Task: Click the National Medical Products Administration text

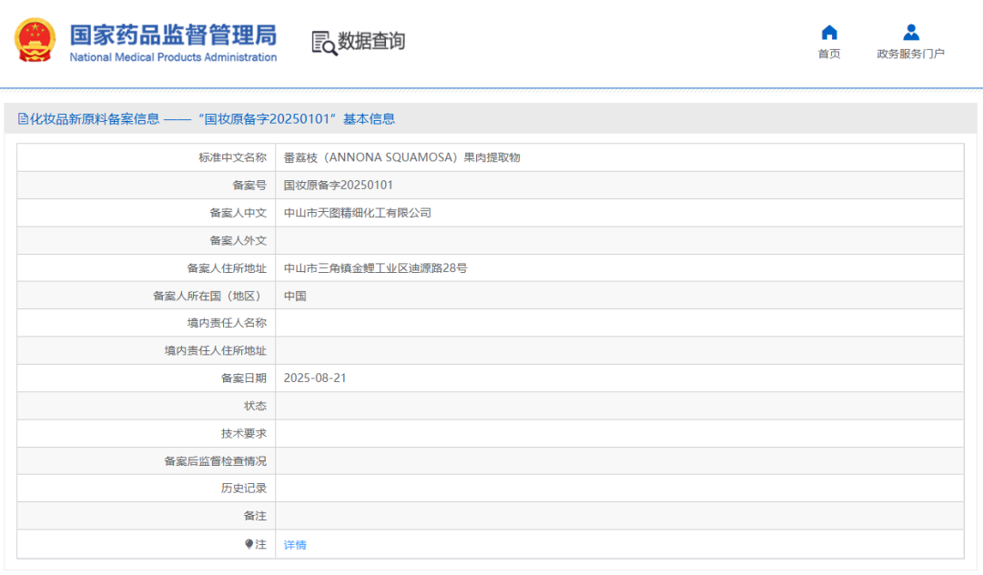Action: [x=173, y=57]
